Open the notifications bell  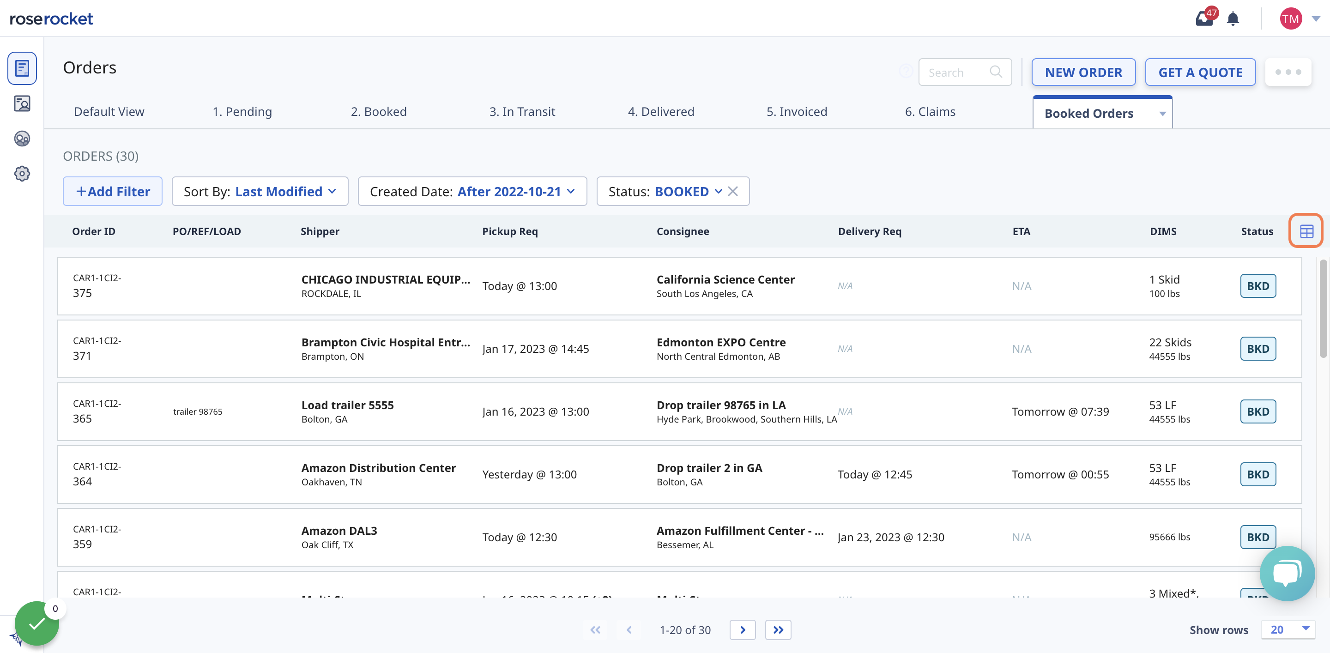1233,18
